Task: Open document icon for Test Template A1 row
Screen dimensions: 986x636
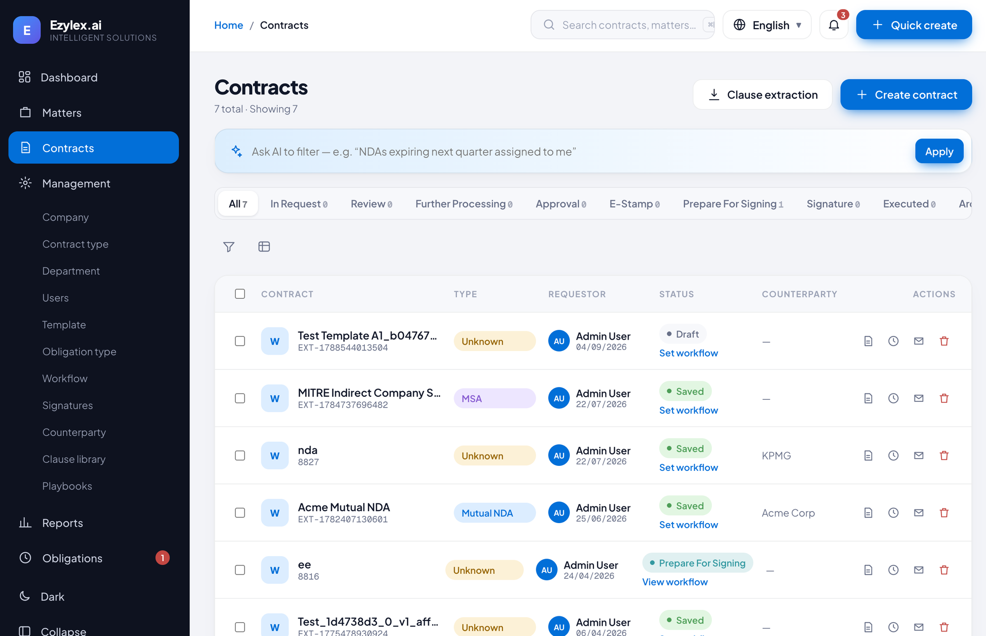Action: tap(868, 341)
